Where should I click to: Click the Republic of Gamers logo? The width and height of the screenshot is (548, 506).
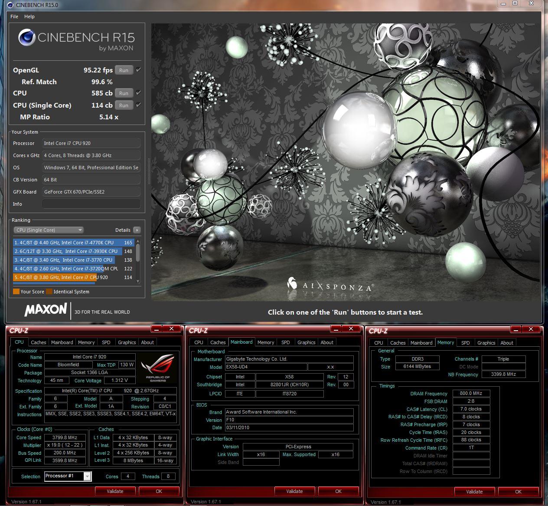pos(157,368)
